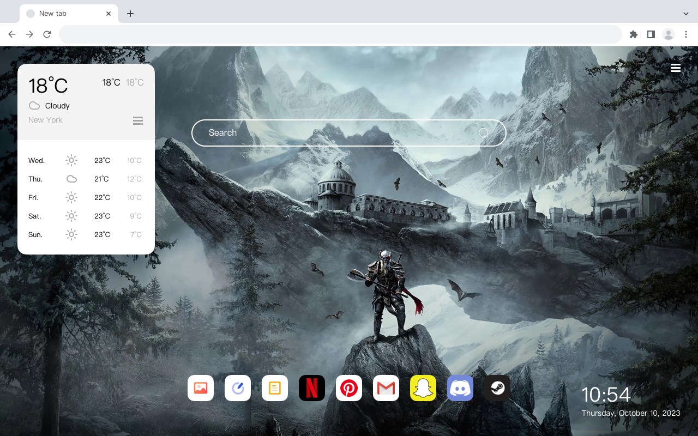Select the Fri. forecast row
This screenshot has width=698, height=436.
pos(86,197)
